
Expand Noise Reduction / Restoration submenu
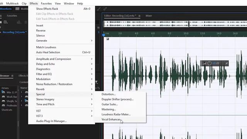click(x=62, y=84)
